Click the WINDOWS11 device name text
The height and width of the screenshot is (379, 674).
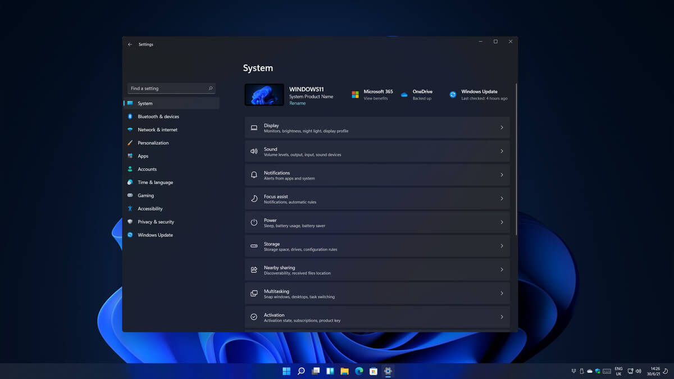point(306,89)
